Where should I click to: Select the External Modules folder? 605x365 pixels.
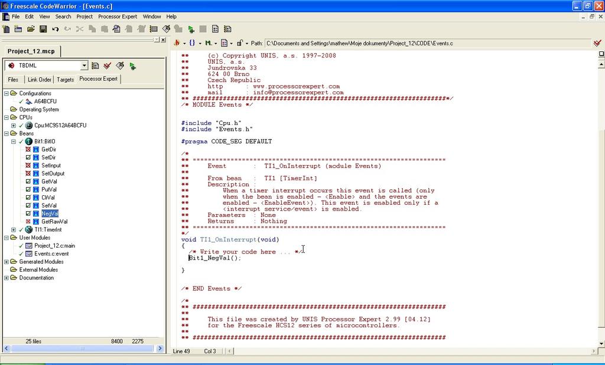(x=38, y=270)
